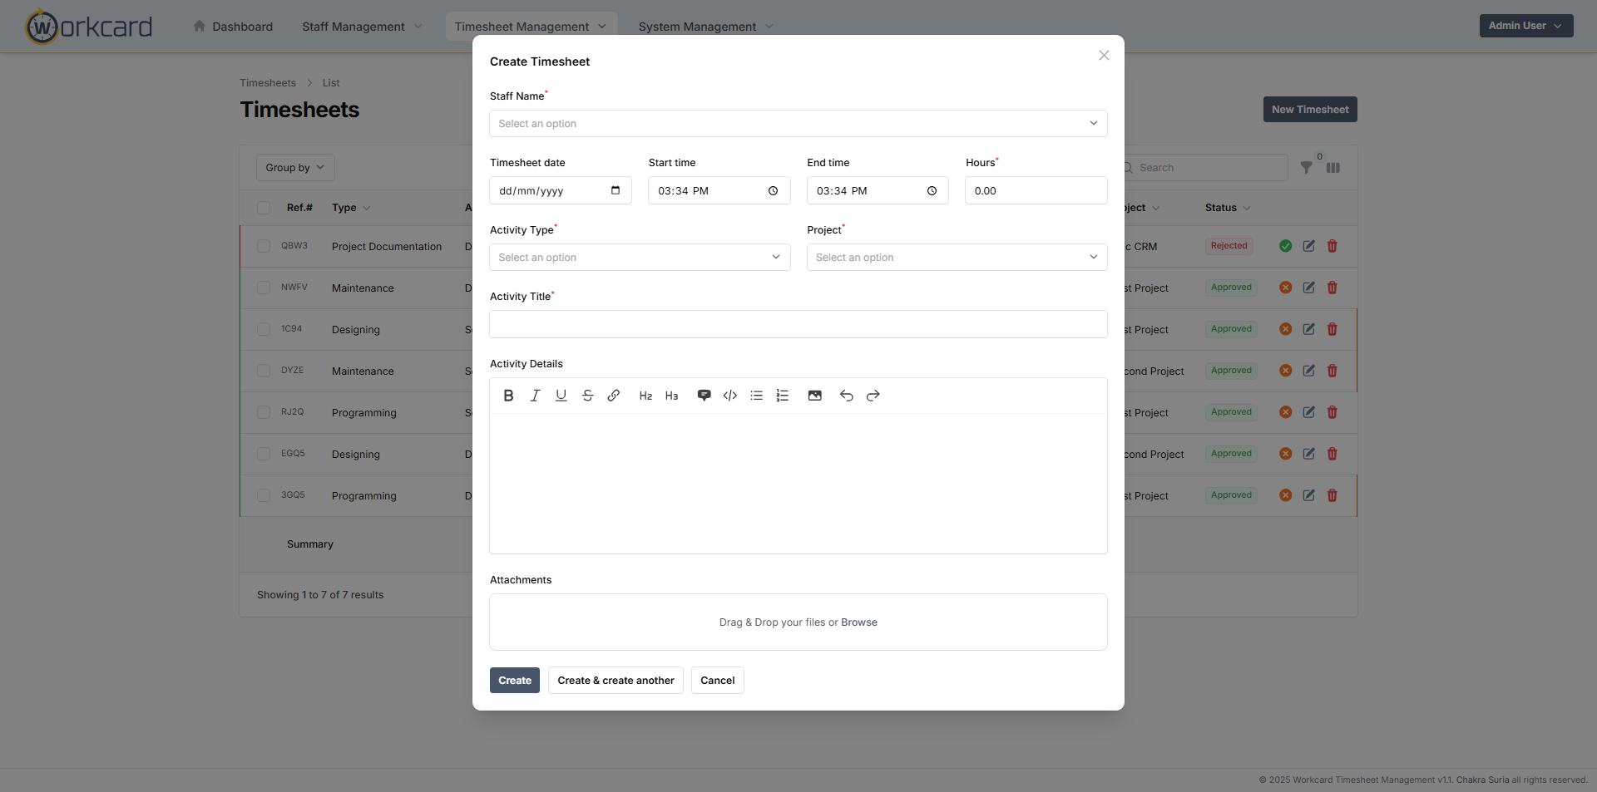Check the NWFV row checkbox
This screenshot has width=1597, height=792.
(x=264, y=288)
